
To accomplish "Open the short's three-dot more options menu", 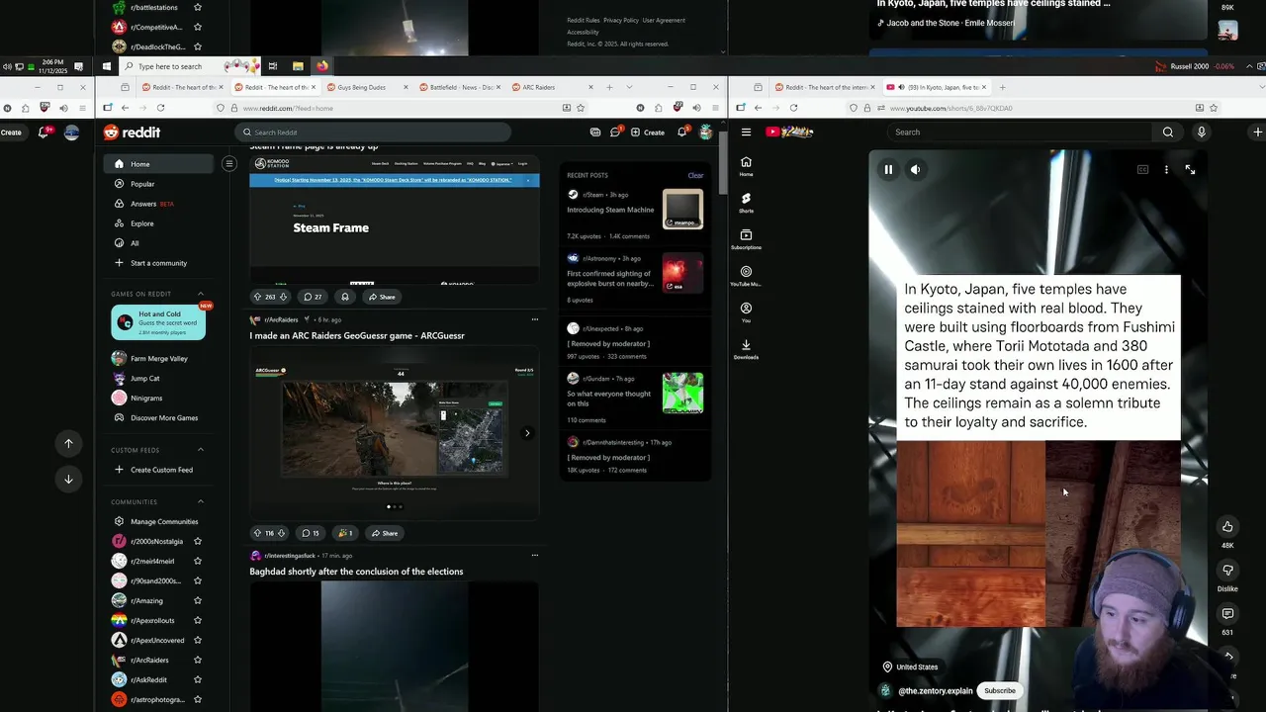I will click(1166, 170).
